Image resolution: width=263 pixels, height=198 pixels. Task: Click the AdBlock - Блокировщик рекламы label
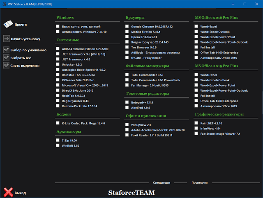[x=155, y=53]
